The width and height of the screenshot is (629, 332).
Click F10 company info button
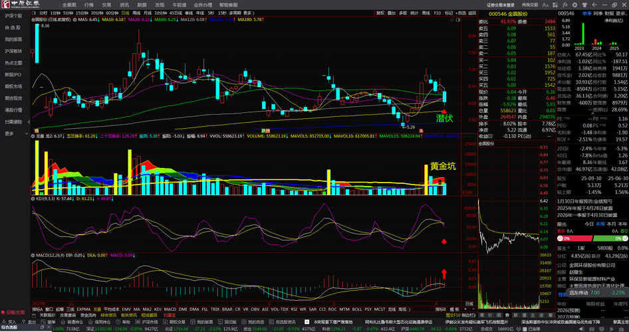coord(438,13)
